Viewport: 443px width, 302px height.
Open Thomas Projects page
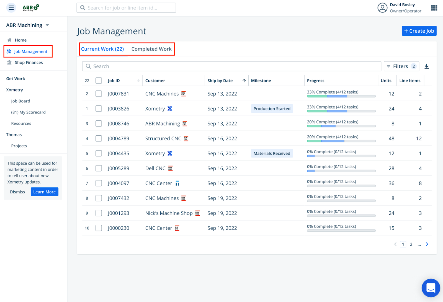coord(19,146)
